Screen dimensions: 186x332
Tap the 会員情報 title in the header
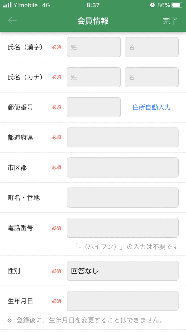click(x=93, y=21)
